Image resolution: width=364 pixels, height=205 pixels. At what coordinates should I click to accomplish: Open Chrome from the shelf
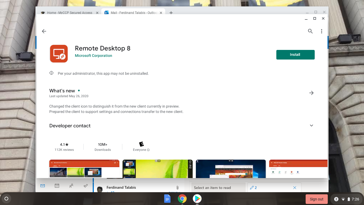click(x=182, y=199)
